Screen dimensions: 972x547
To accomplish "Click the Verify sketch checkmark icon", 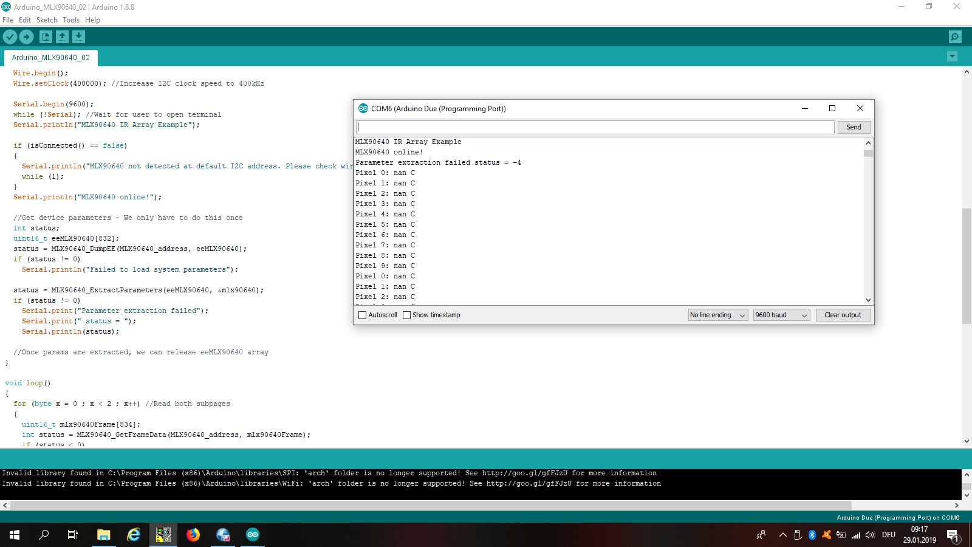I will click(10, 37).
